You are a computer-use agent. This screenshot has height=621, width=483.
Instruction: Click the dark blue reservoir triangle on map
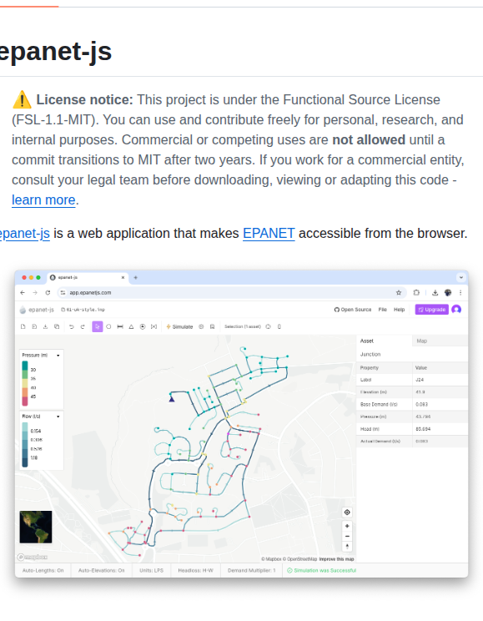point(171,399)
